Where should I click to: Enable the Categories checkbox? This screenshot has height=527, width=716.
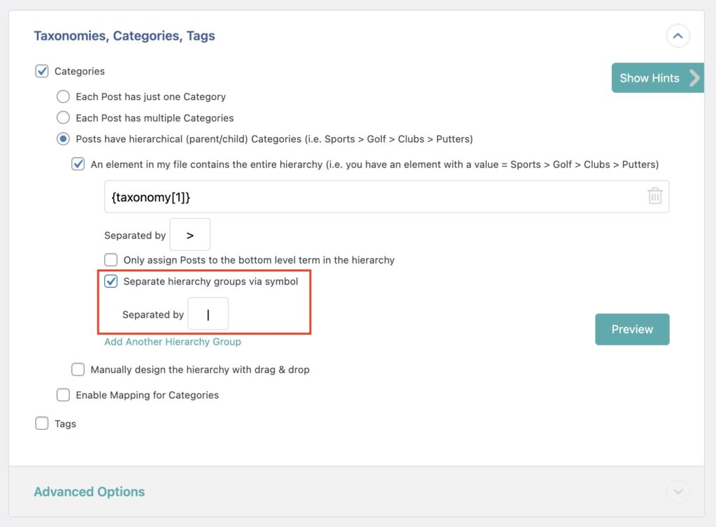pos(43,71)
